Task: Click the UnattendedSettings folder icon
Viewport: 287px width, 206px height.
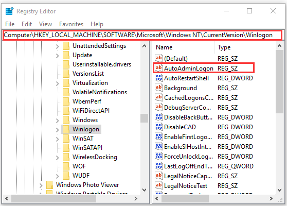Action: pyautogui.click(x=66, y=46)
